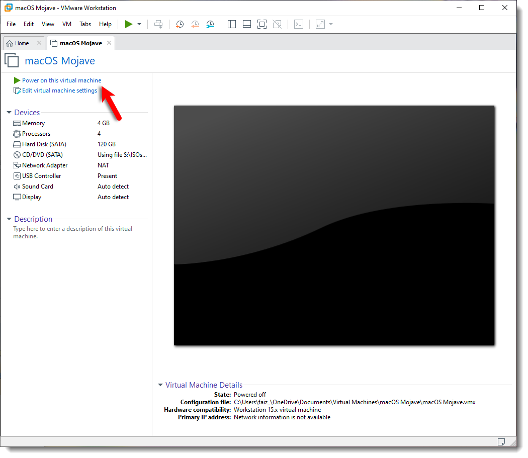Open the power options dropdown arrow
The height and width of the screenshot is (458, 528).
pyautogui.click(x=139, y=24)
